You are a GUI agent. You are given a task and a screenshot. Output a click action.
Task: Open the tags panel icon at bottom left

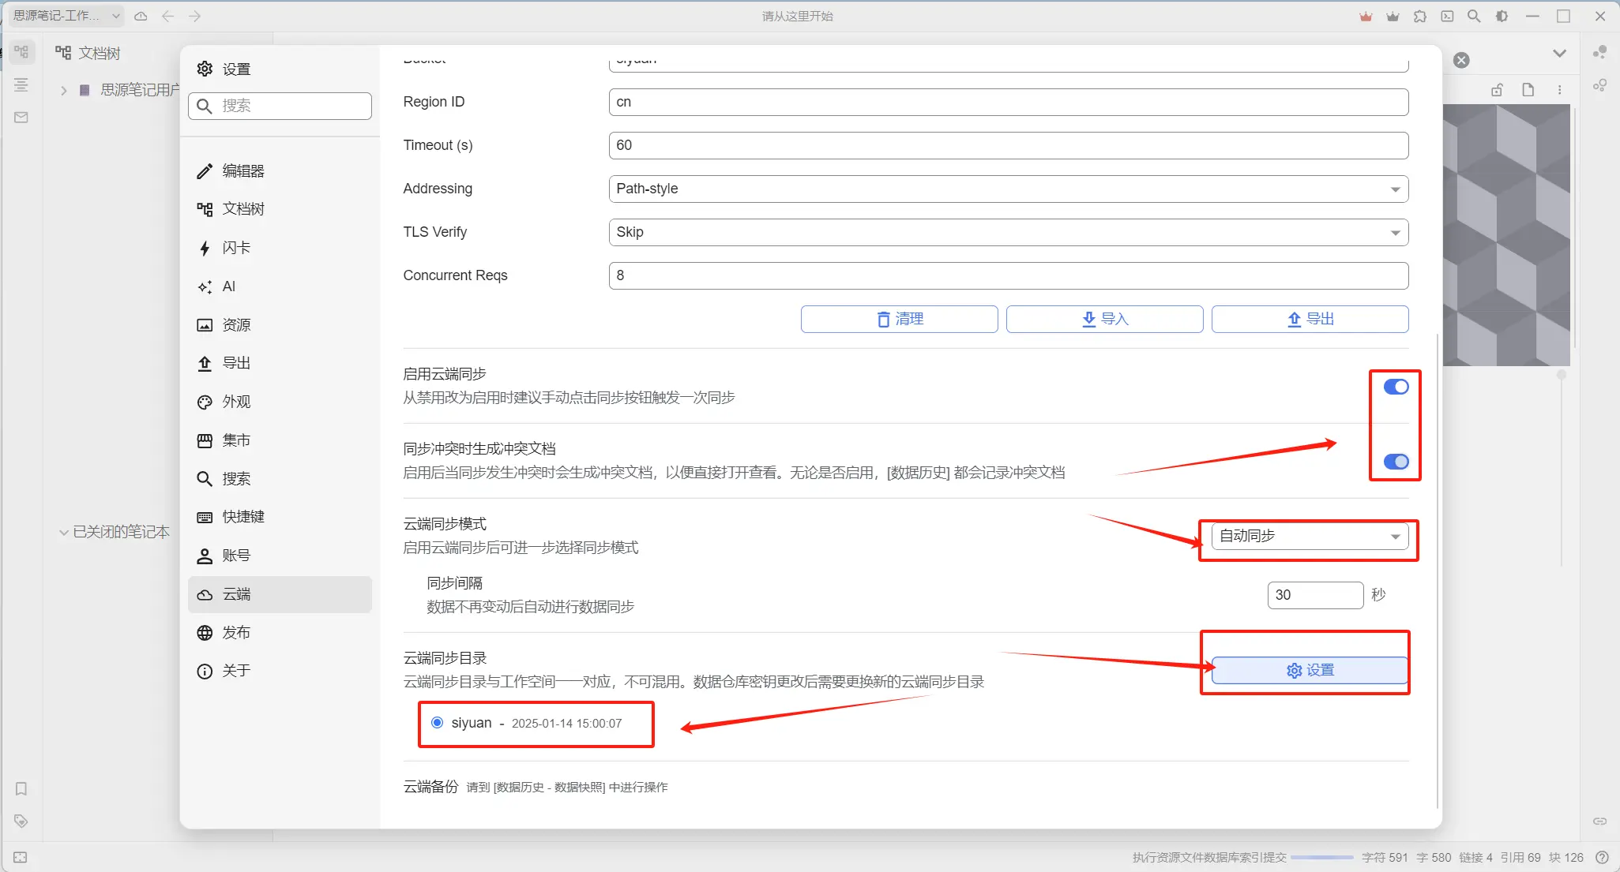[x=21, y=821]
